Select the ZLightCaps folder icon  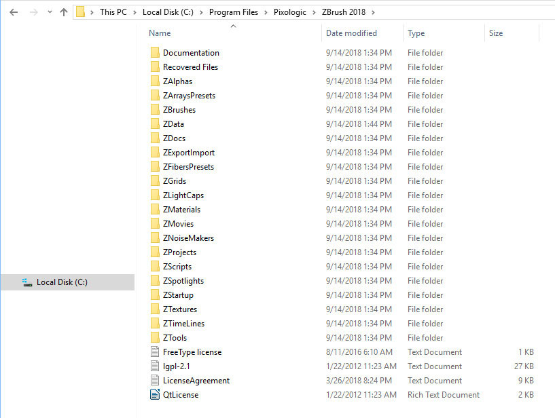pos(155,195)
